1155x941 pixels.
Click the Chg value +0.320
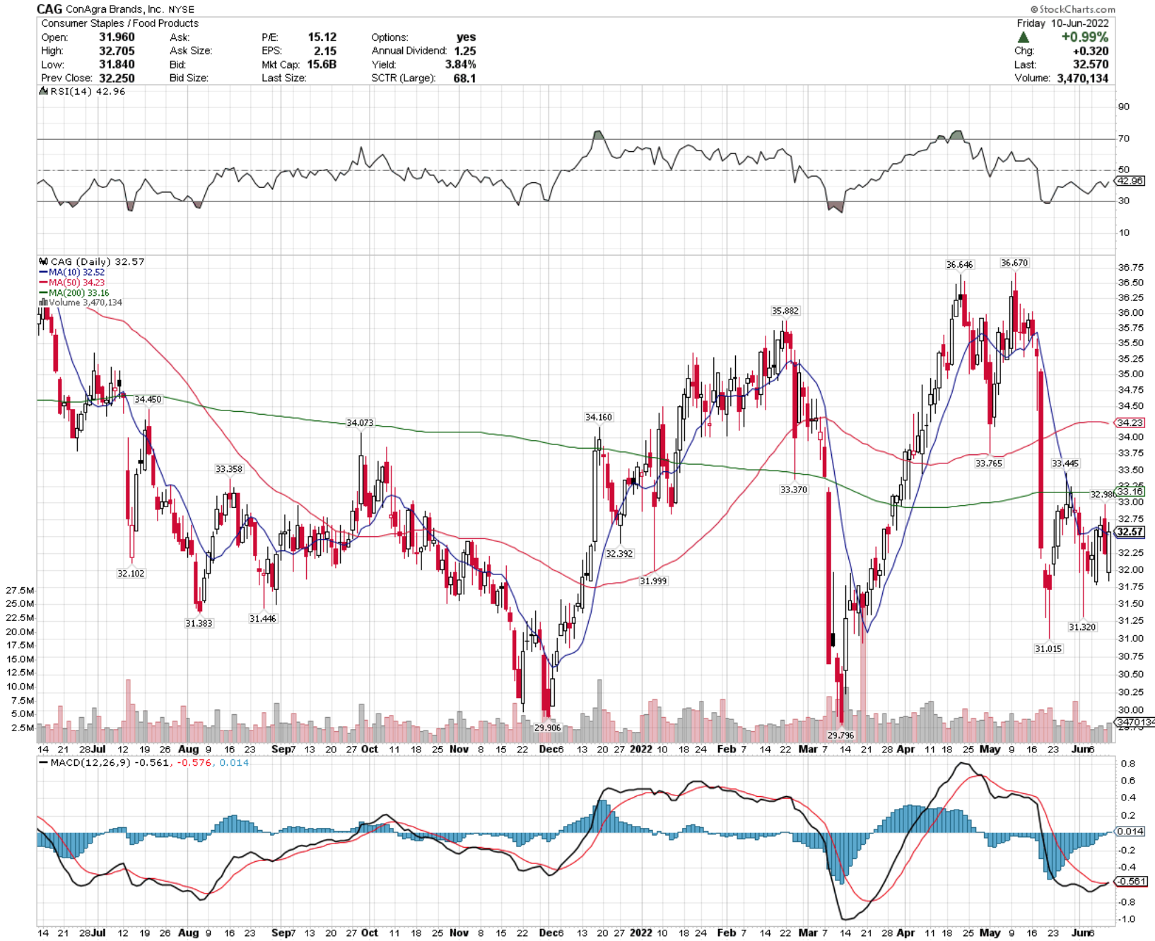click(x=1091, y=51)
